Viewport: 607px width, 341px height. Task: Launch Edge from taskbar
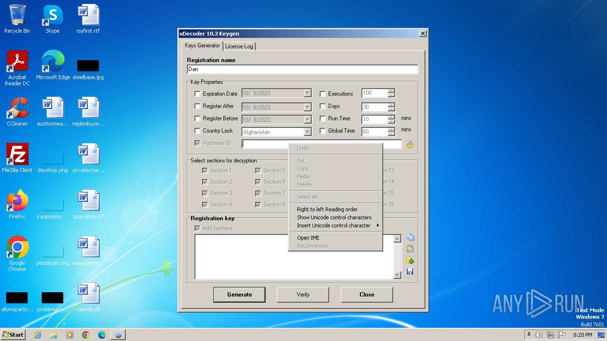point(102,335)
